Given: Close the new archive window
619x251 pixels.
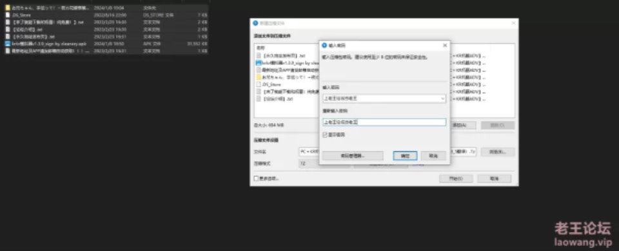Looking at the screenshot, I should pyautogui.click(x=513, y=23).
